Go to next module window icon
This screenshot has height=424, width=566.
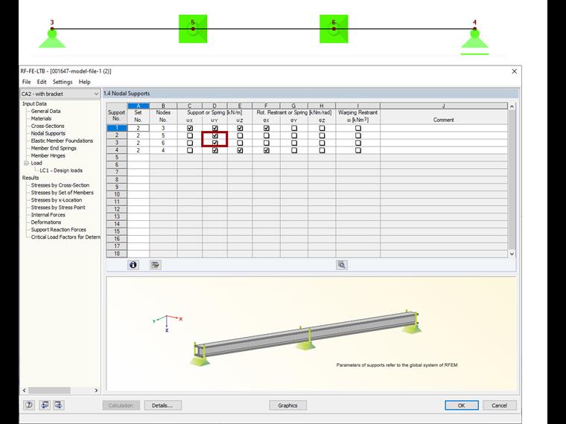pos(58,405)
